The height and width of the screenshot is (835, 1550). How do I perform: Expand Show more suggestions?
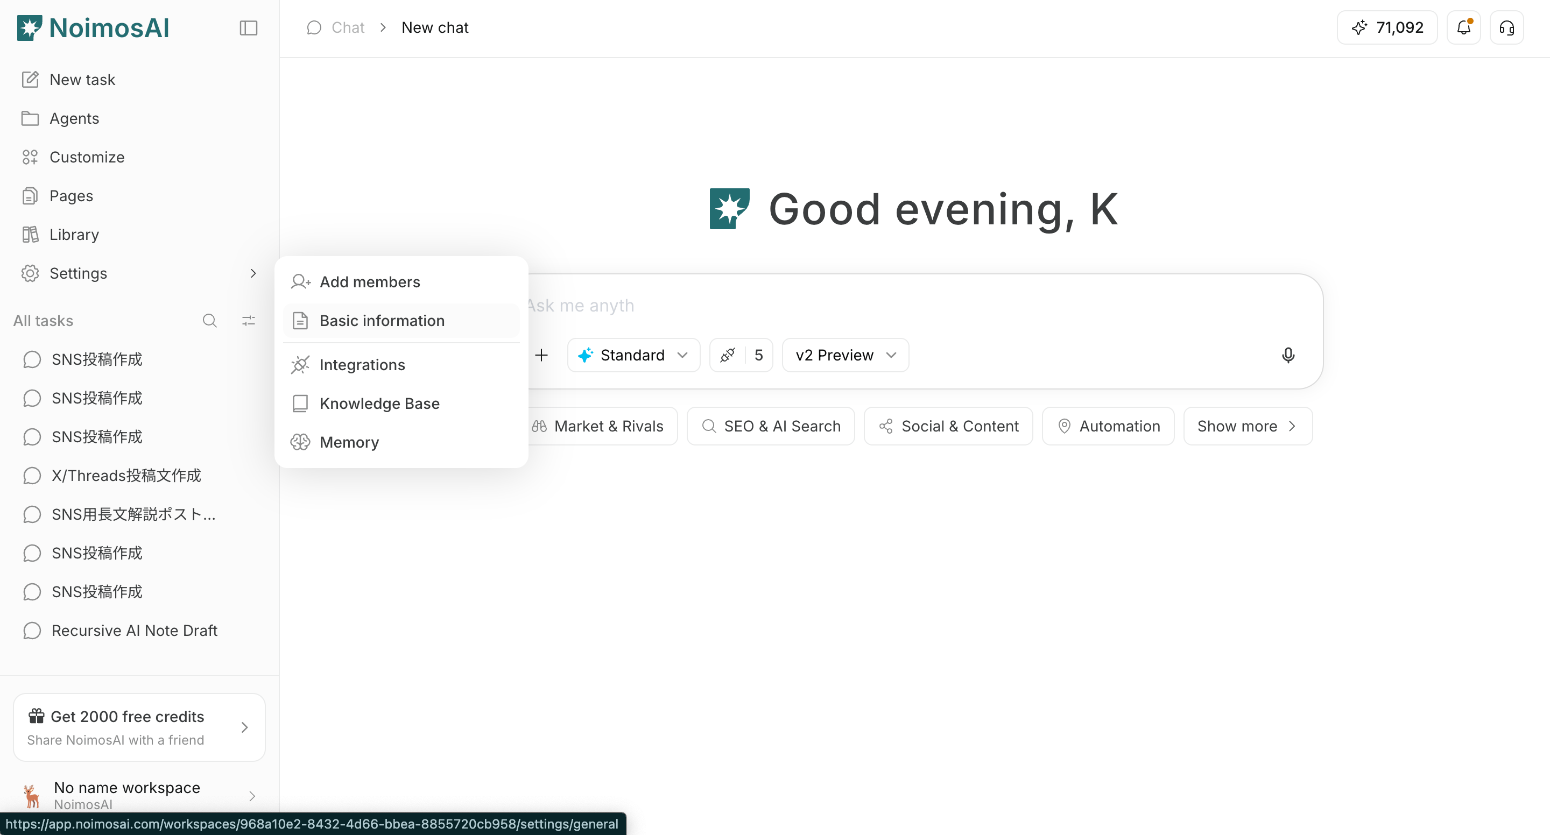click(x=1248, y=426)
